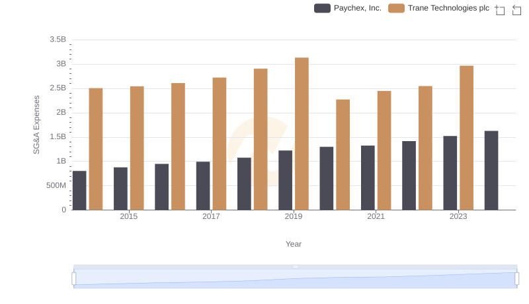This screenshot has height=304, width=529.
Task: Click the y-axis label 1.5B
Action: (58, 137)
